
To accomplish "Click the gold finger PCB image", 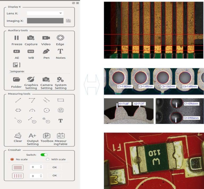I will click(154, 30).
